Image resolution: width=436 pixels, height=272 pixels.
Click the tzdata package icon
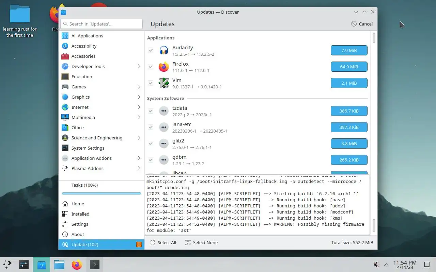point(164,111)
